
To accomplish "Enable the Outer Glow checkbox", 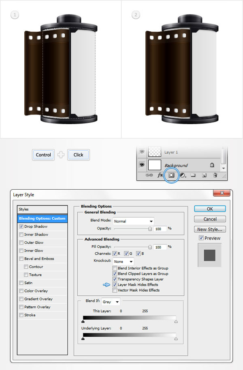I will (x=21, y=242).
